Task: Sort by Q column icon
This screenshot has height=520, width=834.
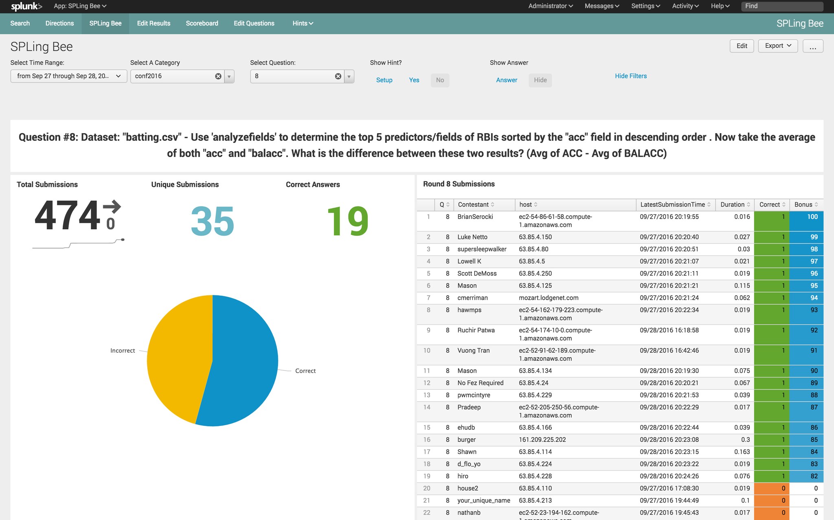Action: (448, 205)
